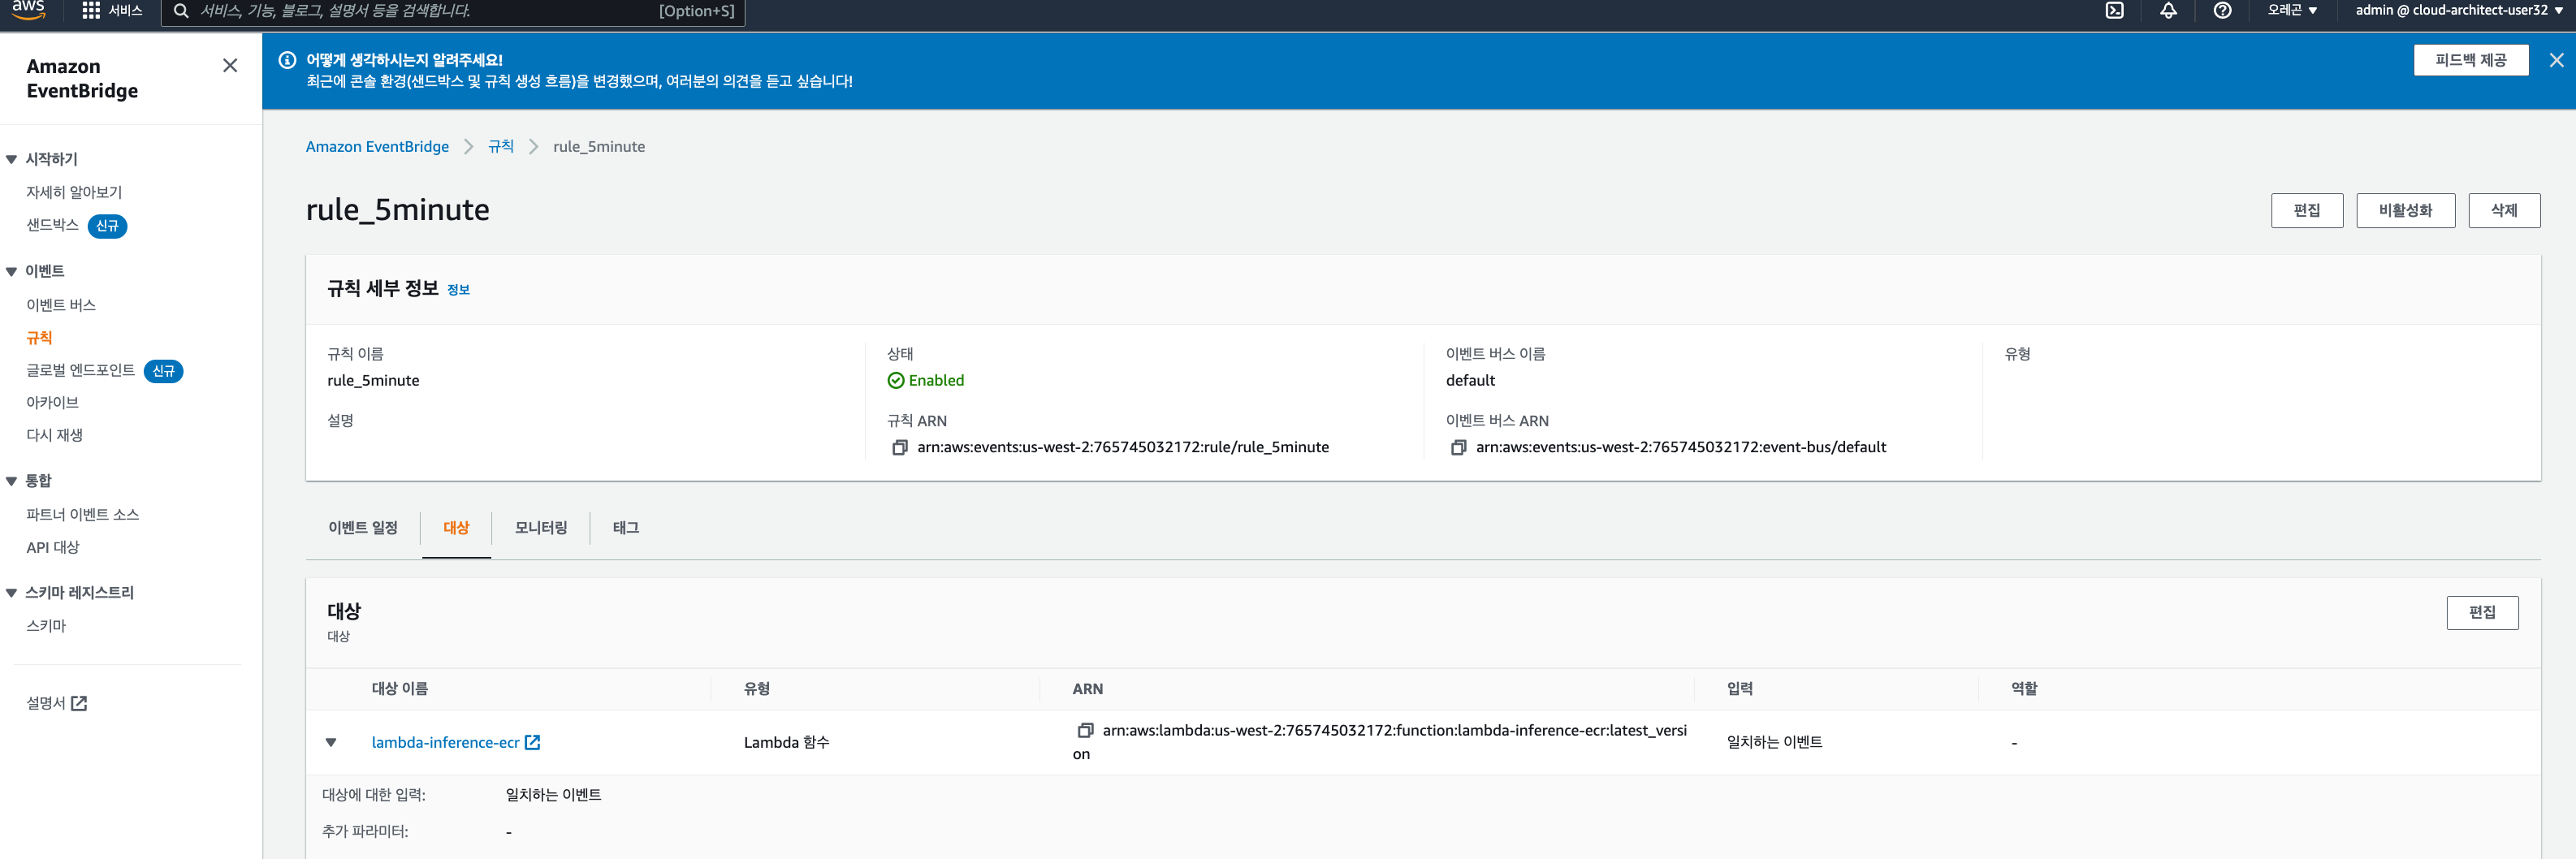Go to Amazon EventBridge breadcrumb
Image resolution: width=2576 pixels, height=859 pixels.
[377, 146]
